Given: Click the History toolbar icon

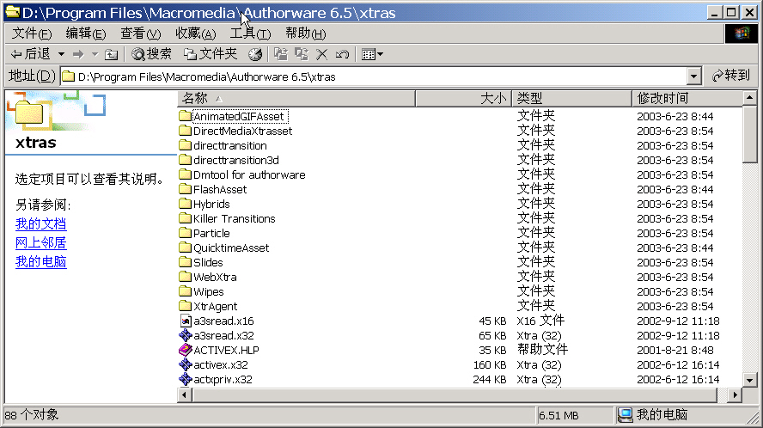Looking at the screenshot, I should pos(255,54).
